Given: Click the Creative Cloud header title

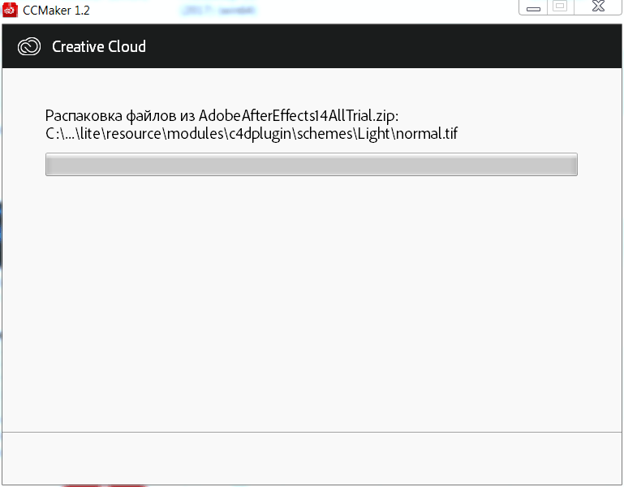Looking at the screenshot, I should click(x=99, y=46).
